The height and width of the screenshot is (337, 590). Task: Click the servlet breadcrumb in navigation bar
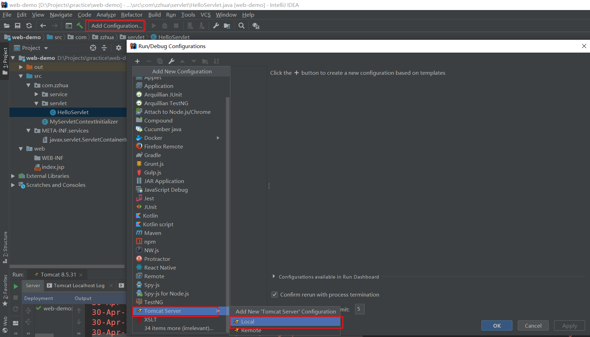pyautogui.click(x=136, y=37)
